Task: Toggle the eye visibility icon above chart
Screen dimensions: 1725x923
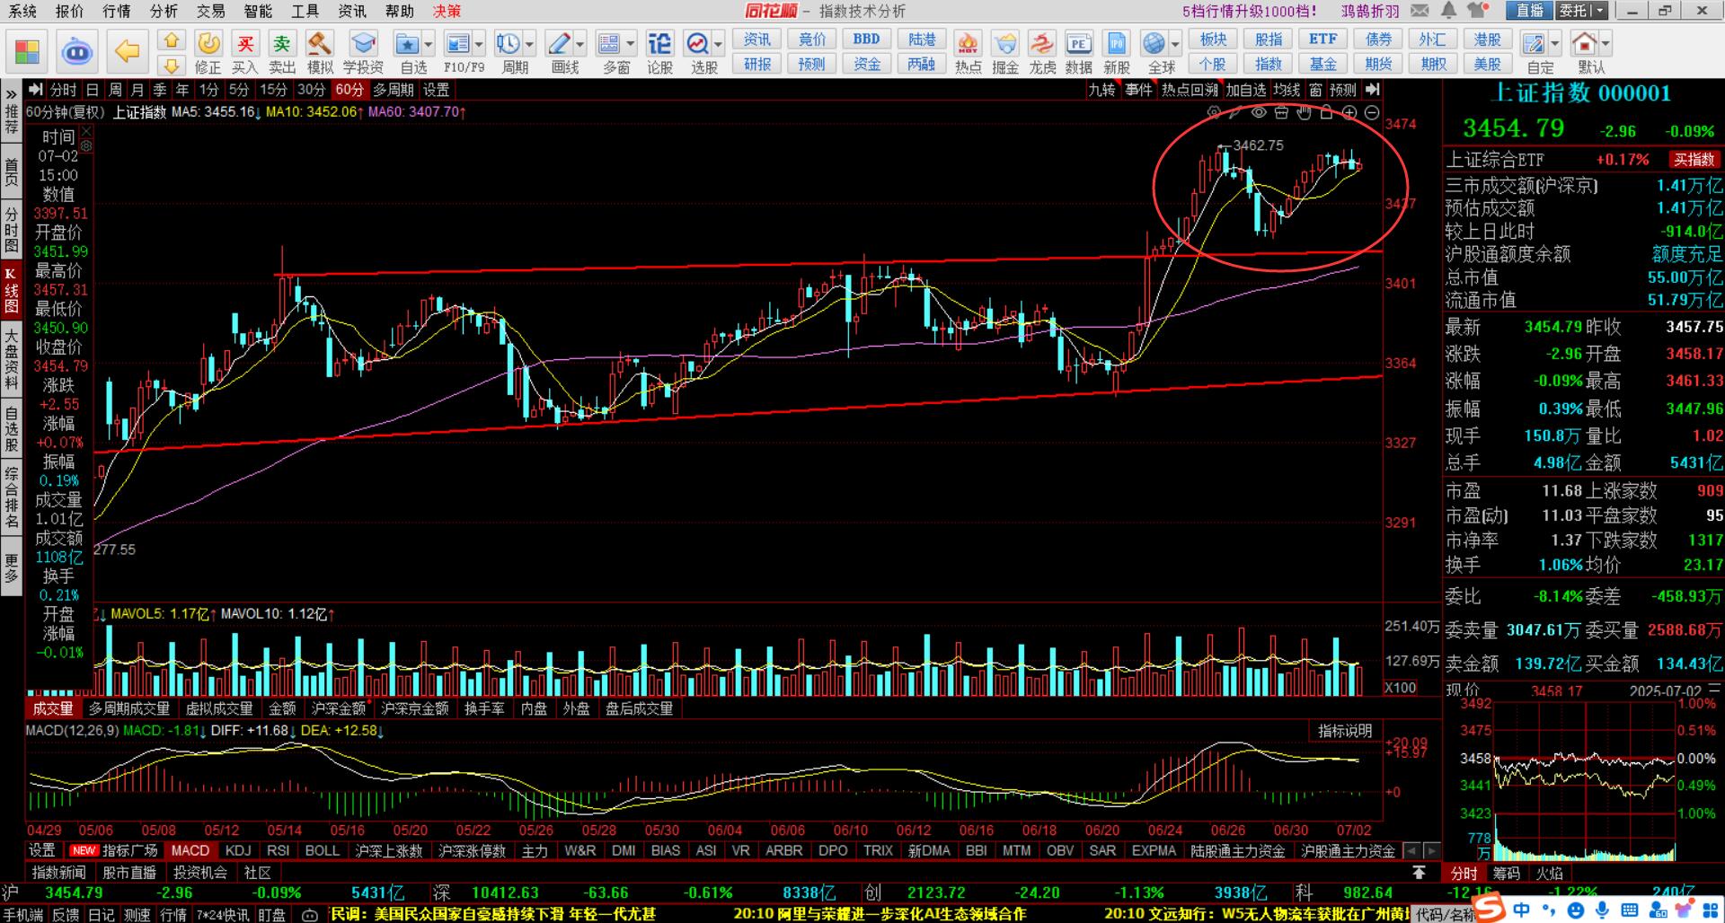Action: [x=1259, y=112]
